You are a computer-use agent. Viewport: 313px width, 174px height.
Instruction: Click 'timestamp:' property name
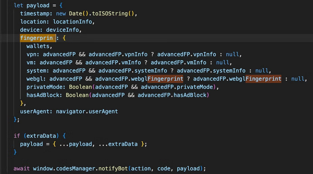tap(36, 14)
